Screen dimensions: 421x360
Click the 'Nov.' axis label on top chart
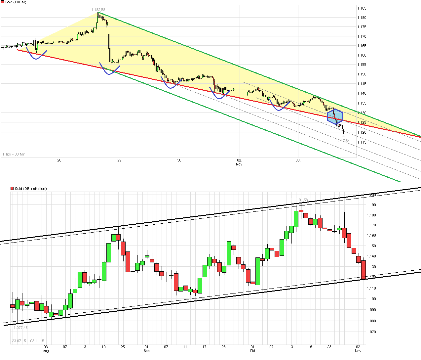[239, 164]
